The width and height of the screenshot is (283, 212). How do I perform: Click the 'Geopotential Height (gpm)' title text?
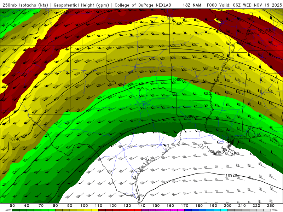coord(81,5)
